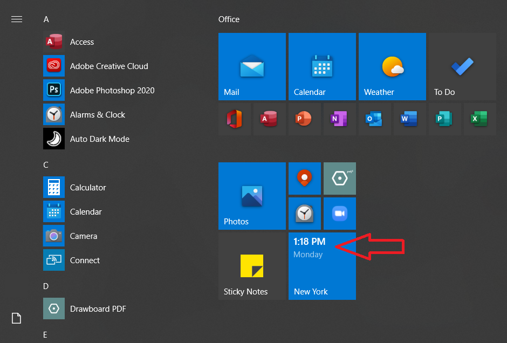This screenshot has width=507, height=343.
Task: Launch Auto Dark Mode moon icon
Action: click(54, 139)
